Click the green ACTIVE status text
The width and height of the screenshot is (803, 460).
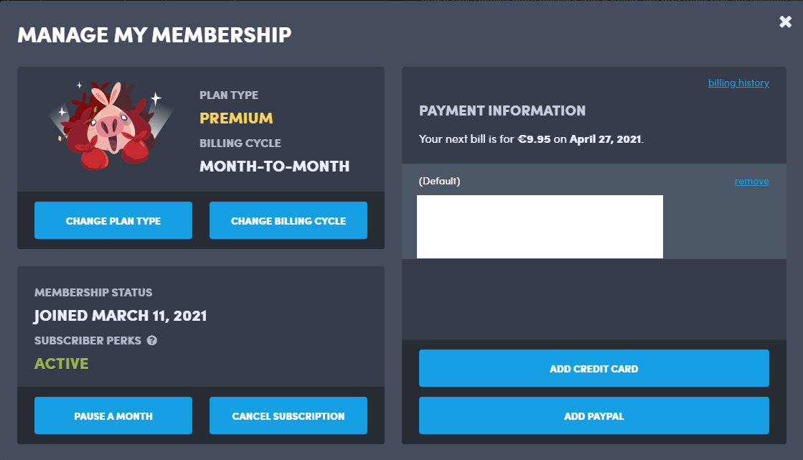[62, 364]
